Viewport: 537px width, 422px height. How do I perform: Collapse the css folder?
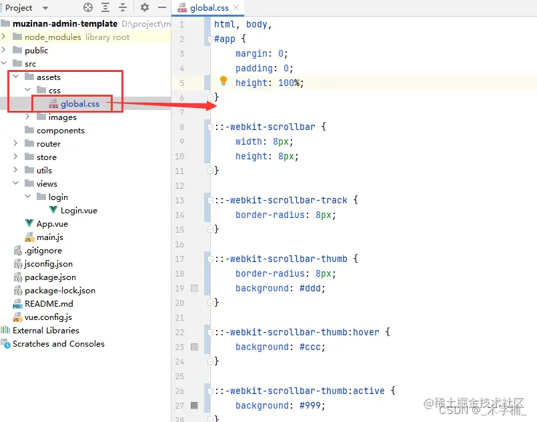click(28, 90)
